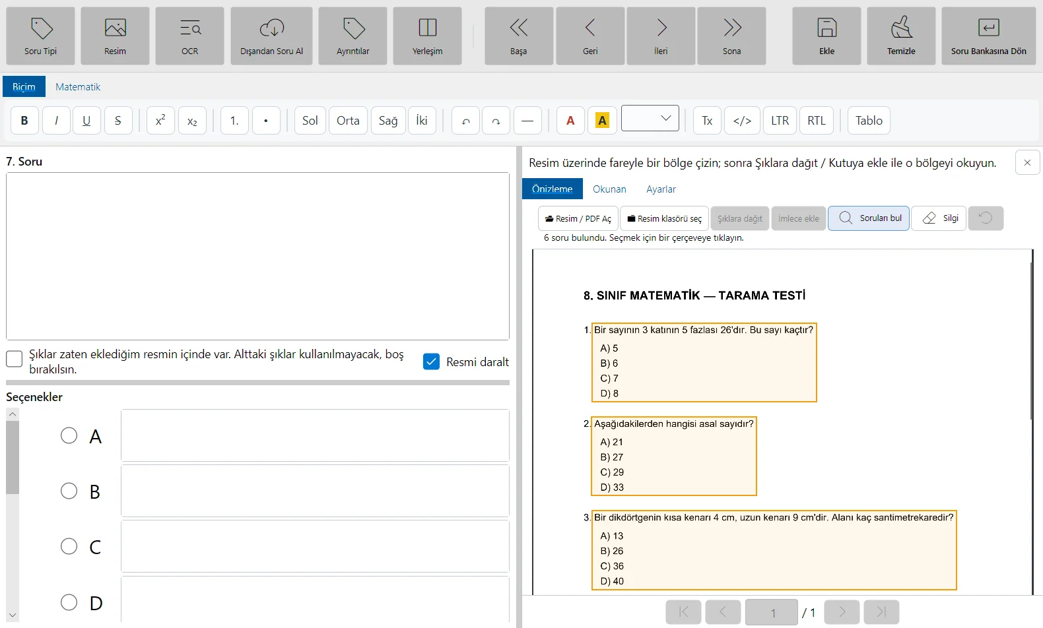Open the Ayarlar tab
The image size is (1043, 628).
pyautogui.click(x=661, y=189)
